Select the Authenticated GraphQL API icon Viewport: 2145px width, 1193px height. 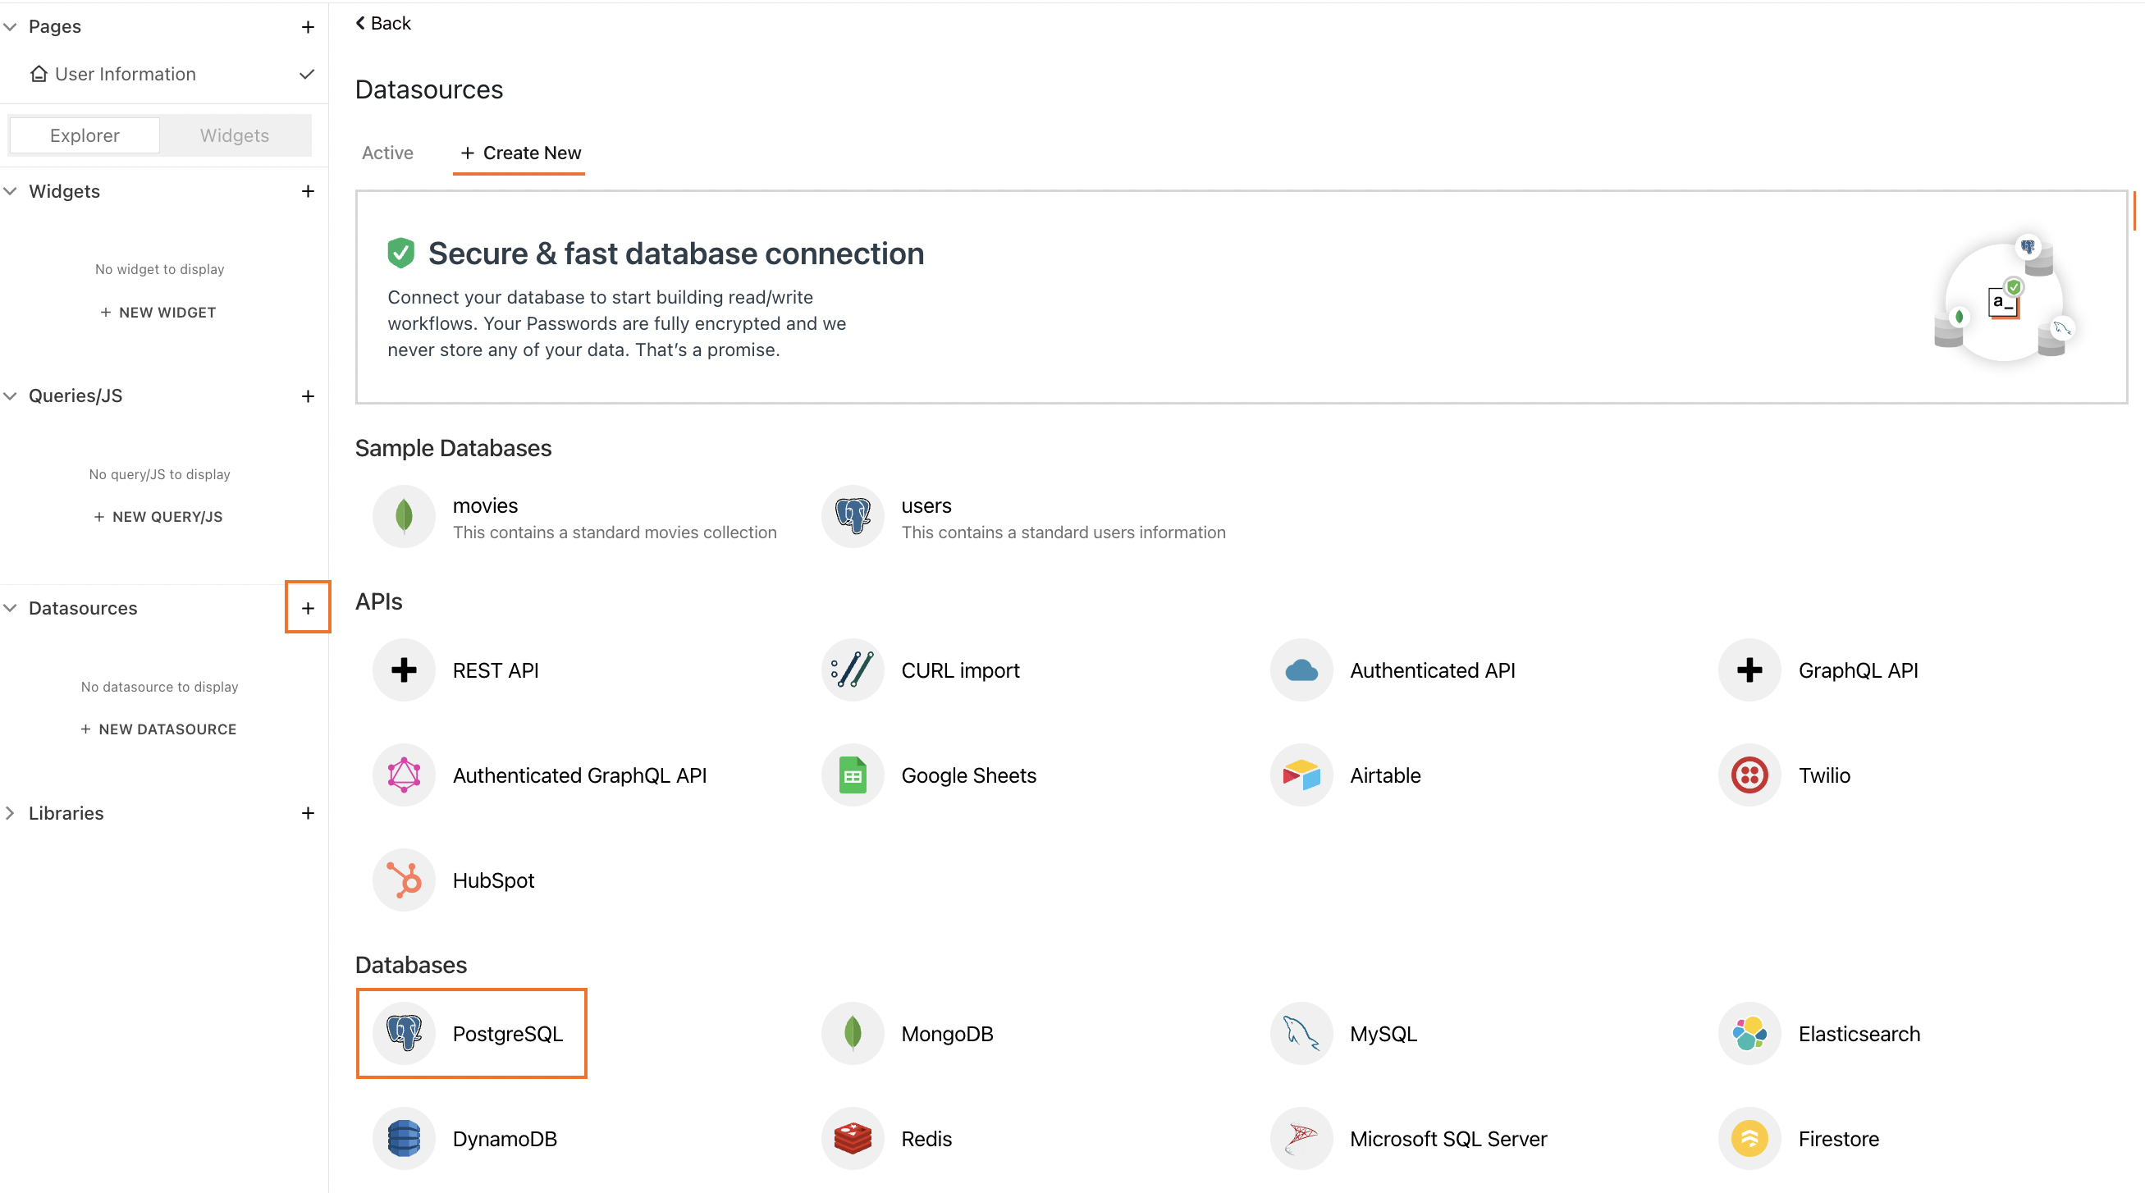(404, 775)
